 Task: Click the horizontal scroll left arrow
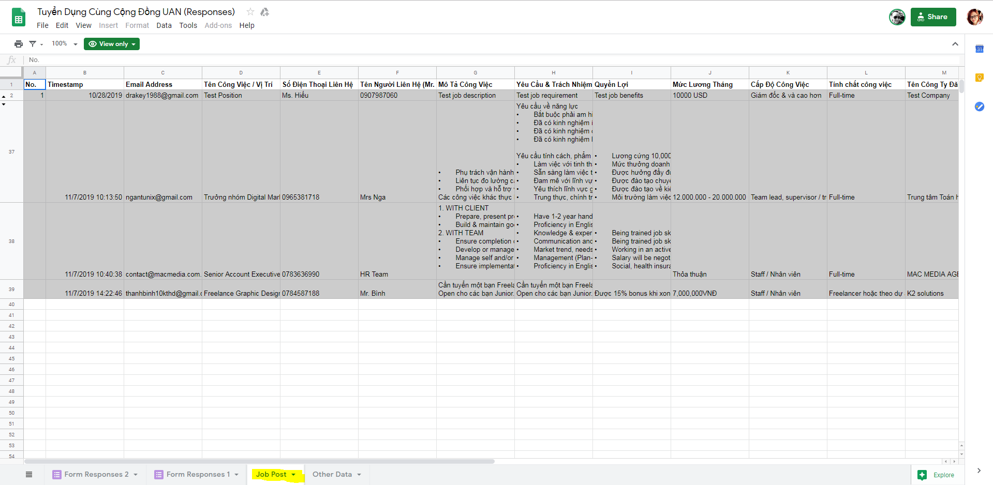click(x=946, y=461)
